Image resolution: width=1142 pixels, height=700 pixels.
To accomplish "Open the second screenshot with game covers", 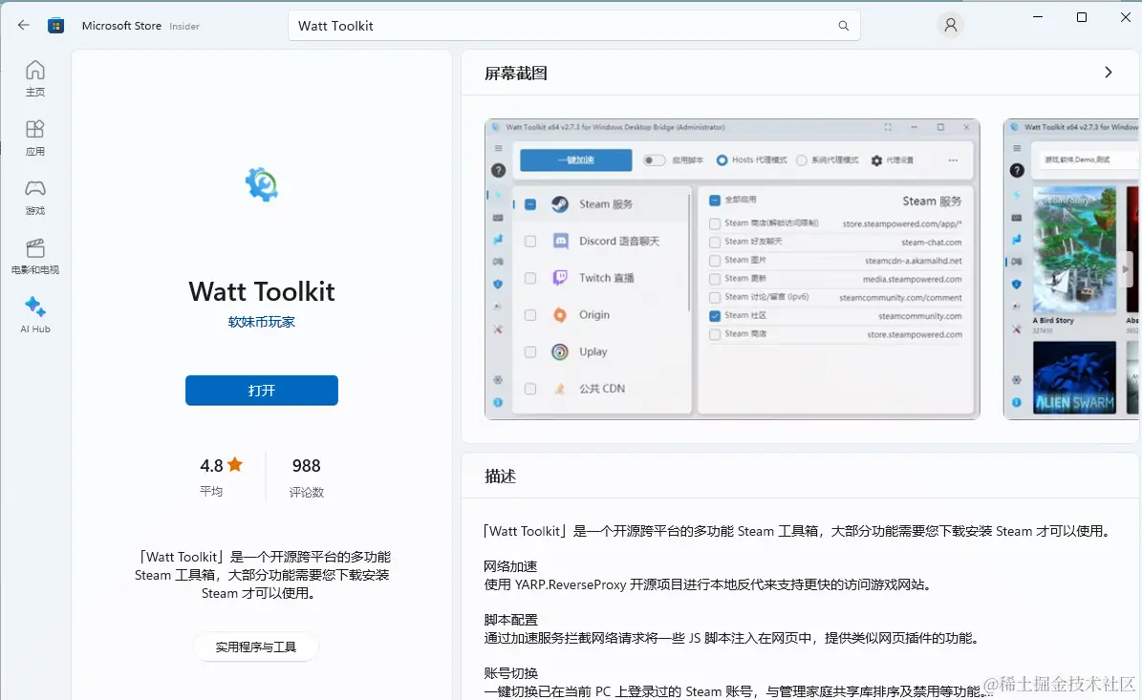I will pos(1071,269).
